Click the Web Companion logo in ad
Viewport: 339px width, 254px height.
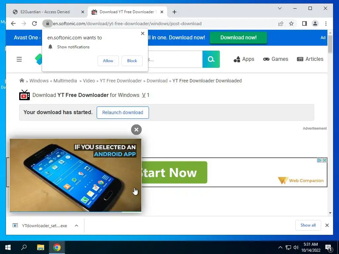(301, 180)
